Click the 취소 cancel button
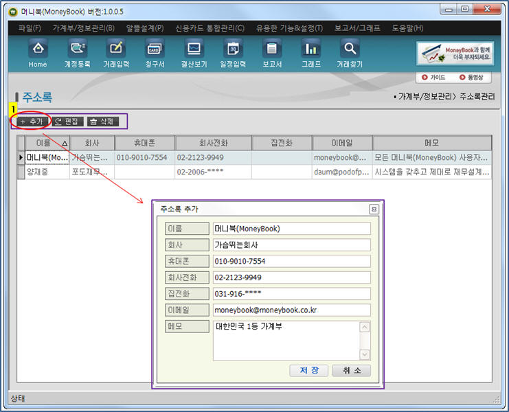The image size is (509, 412). click(351, 371)
